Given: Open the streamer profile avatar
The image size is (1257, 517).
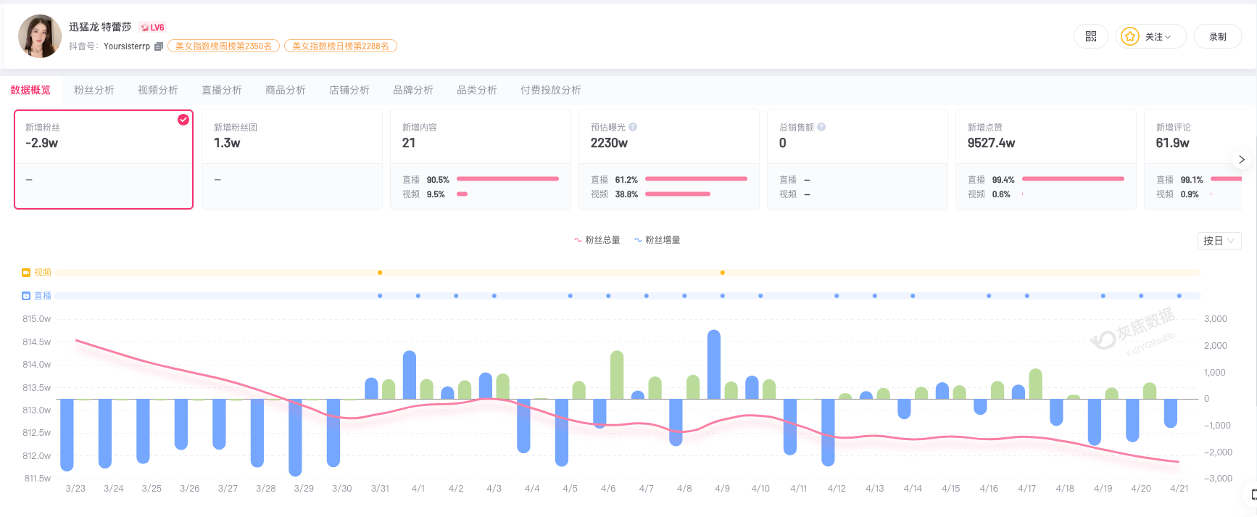Looking at the screenshot, I should (40, 36).
